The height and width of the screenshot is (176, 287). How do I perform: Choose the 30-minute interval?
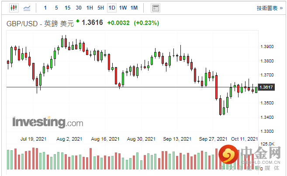78,8
